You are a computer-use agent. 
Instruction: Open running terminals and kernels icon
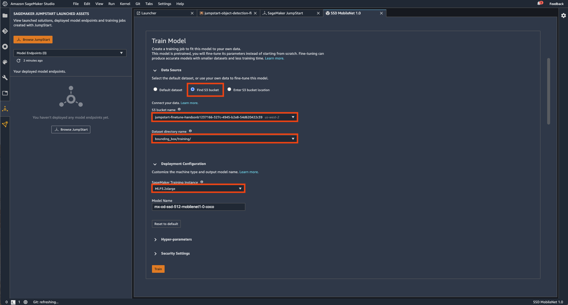[x=5, y=47]
